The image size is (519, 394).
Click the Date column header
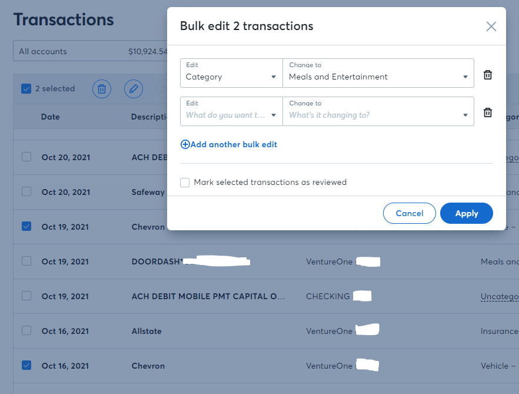pos(51,117)
